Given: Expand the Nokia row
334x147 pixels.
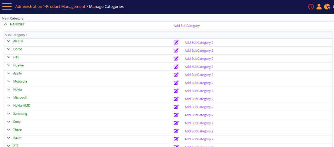Looking at the screenshot, I should (x=8, y=90).
